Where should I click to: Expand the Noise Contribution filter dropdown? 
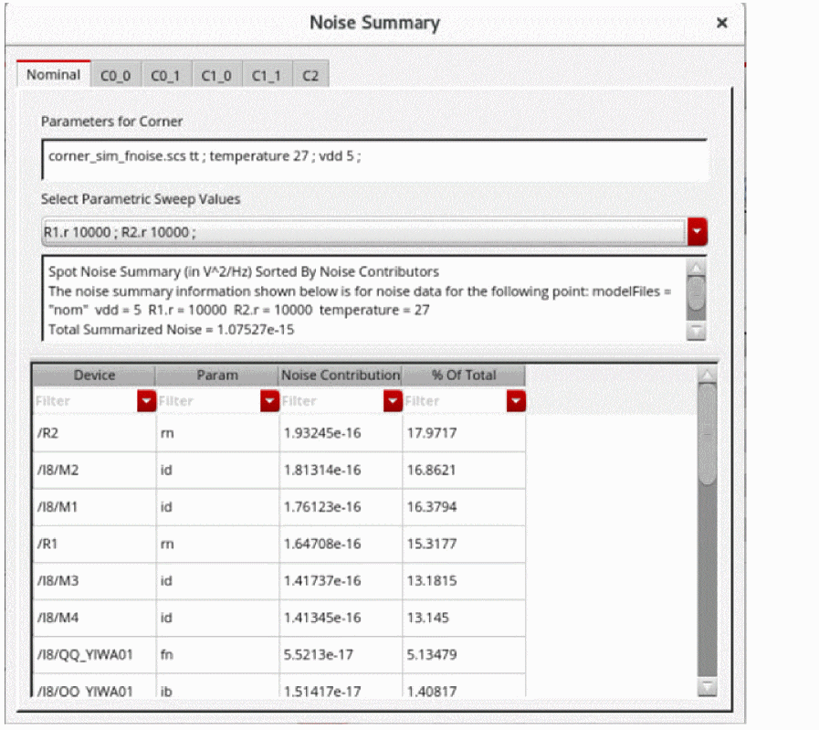[x=393, y=401]
